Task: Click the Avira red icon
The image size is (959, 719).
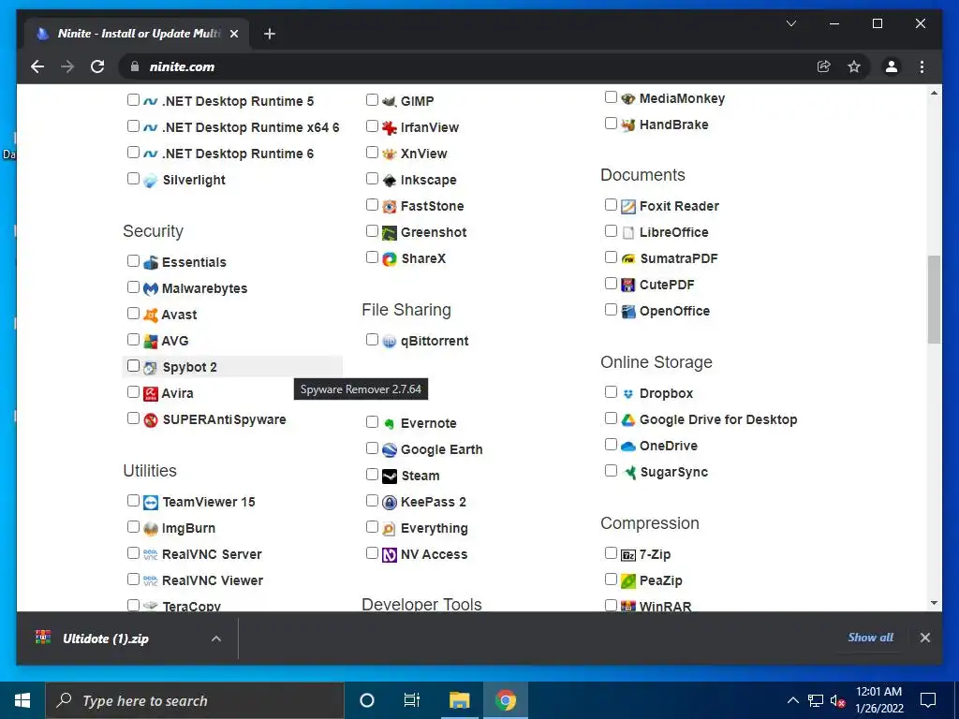Action: 151,394
